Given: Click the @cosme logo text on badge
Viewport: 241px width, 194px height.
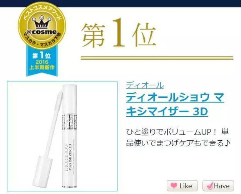Looking at the screenshot, I should (x=42, y=32).
